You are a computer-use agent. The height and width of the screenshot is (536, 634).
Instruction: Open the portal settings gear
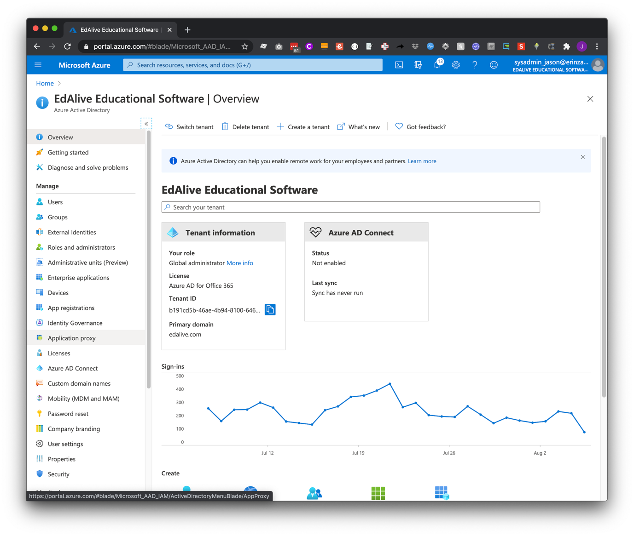(456, 65)
